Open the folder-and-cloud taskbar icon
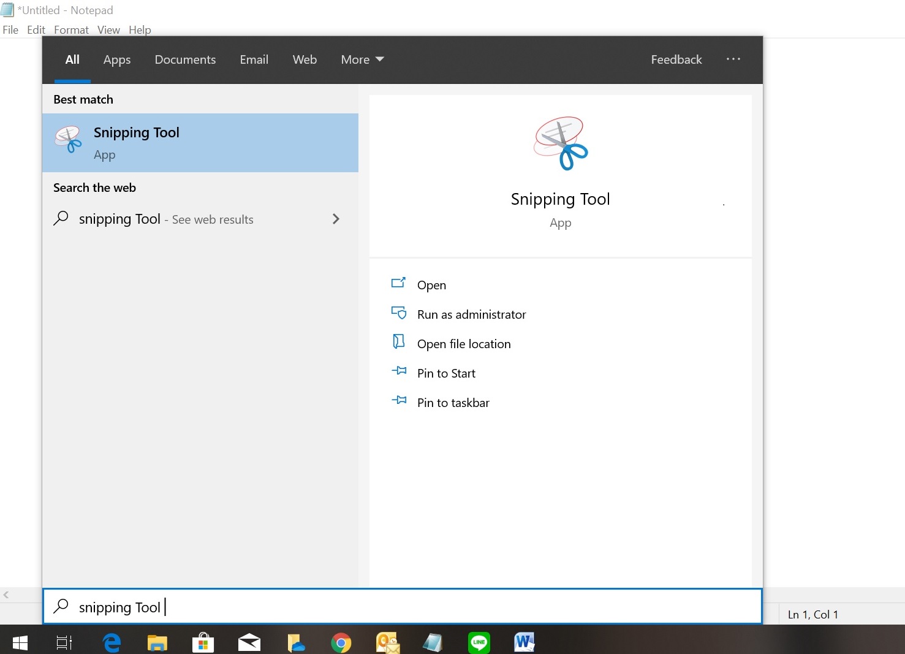This screenshot has height=654, width=905. pos(296,642)
